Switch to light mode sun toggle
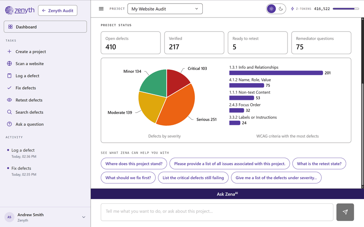 (271, 9)
